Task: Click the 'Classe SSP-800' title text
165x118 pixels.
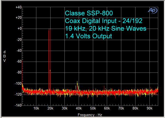Action: (89, 13)
